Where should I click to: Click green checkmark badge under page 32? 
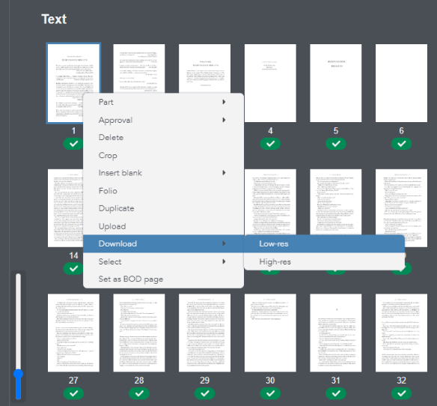tap(401, 393)
